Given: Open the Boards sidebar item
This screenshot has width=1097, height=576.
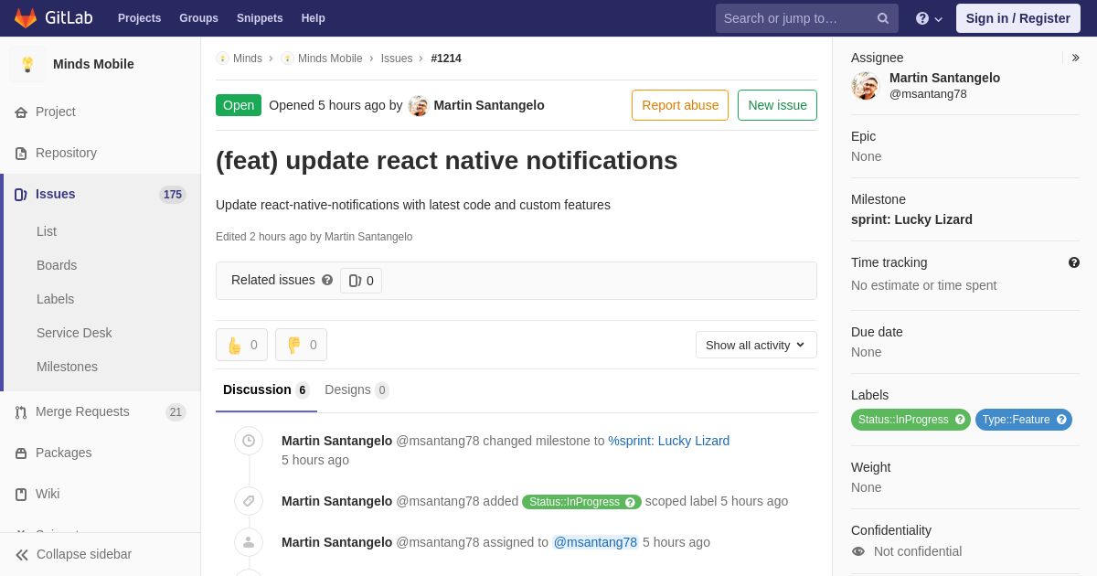Looking at the screenshot, I should click(57, 266).
